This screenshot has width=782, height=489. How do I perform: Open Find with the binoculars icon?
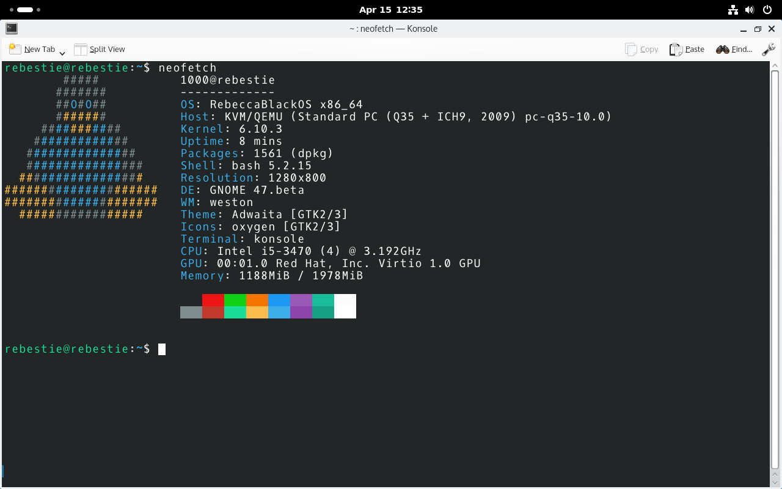(x=734, y=50)
